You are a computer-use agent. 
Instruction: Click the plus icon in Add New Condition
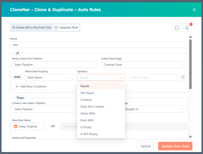tap(17, 86)
